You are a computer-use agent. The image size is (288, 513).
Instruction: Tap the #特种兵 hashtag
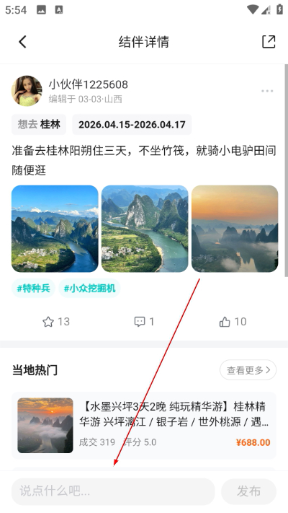click(34, 288)
